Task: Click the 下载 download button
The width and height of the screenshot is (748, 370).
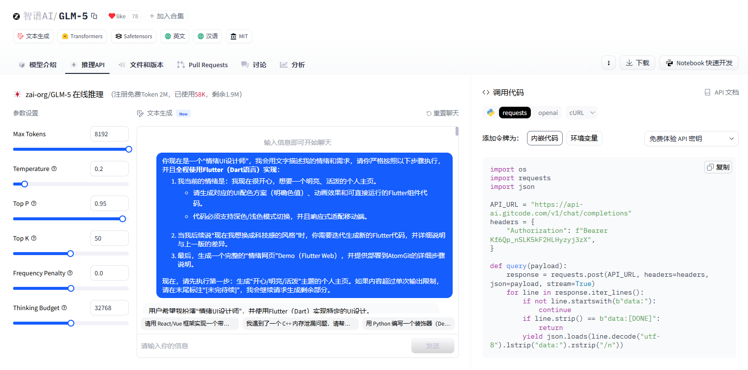Action: 637,63
